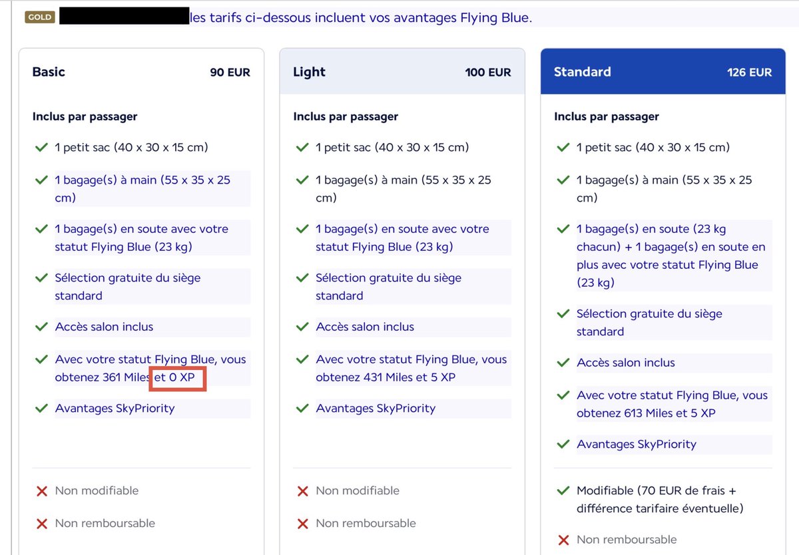This screenshot has height=555, width=799.
Task: Click Standard '1 petit sac' text
Action: (x=653, y=147)
